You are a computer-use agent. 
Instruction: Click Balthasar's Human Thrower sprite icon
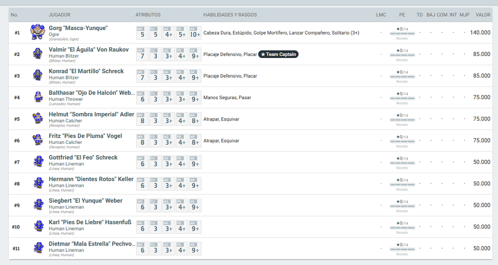(x=38, y=96)
